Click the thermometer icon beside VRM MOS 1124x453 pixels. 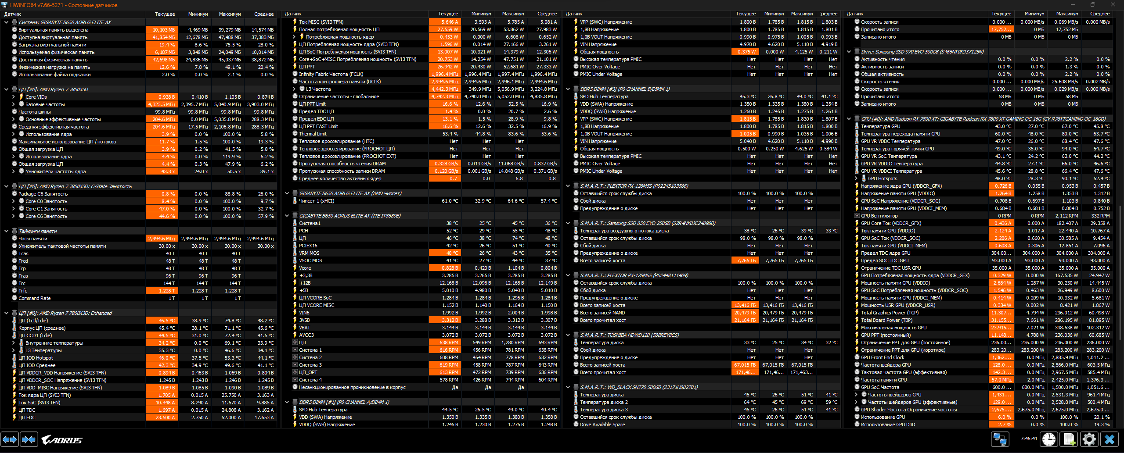295,253
